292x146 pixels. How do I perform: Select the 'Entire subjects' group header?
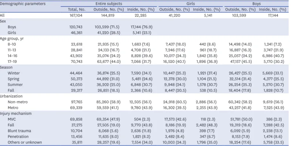point(109,3)
